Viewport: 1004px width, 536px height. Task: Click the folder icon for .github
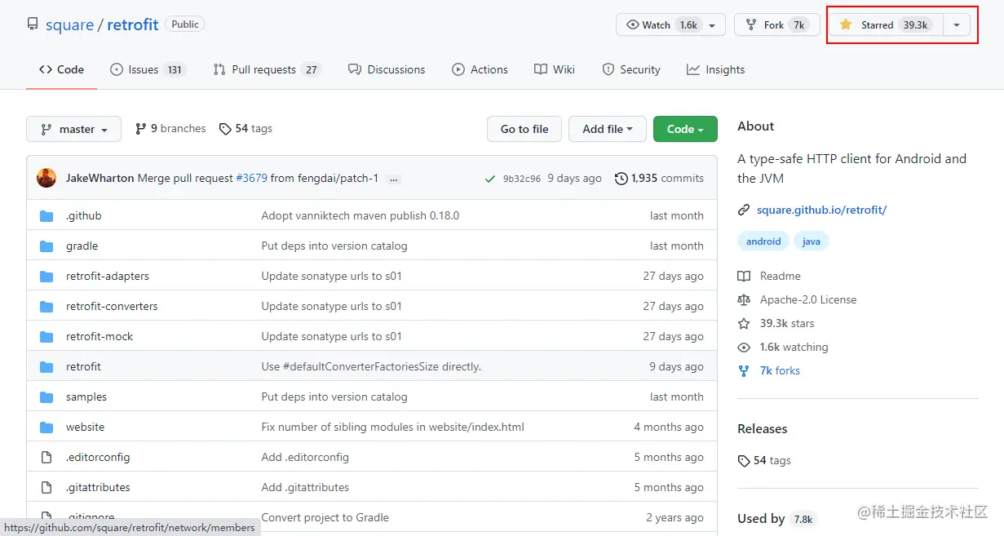[x=46, y=216]
